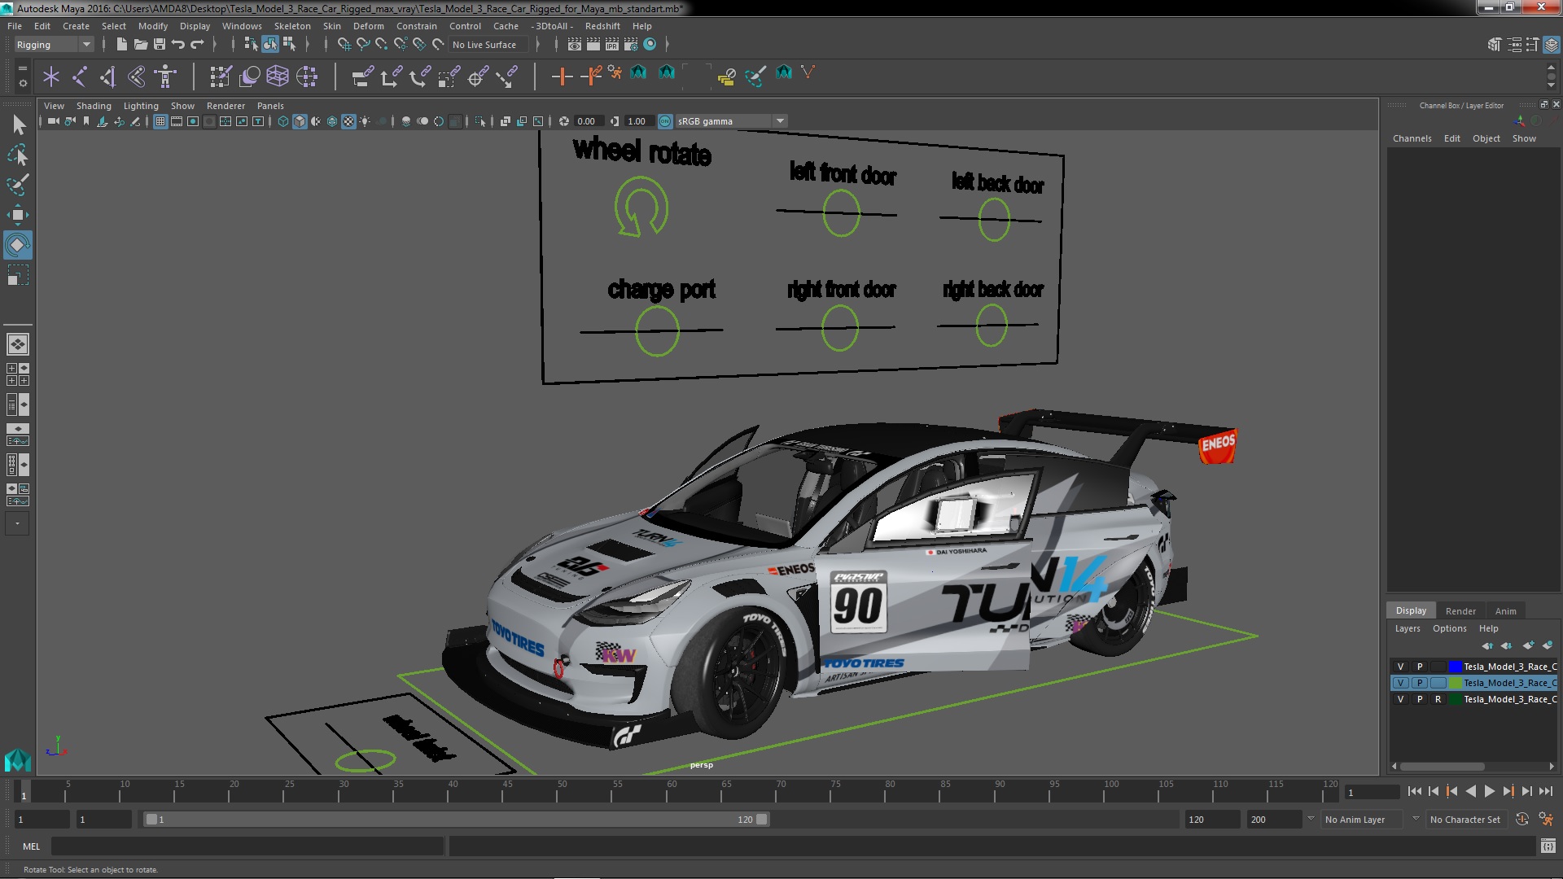Open the shelf tab options gear

tap(22, 83)
